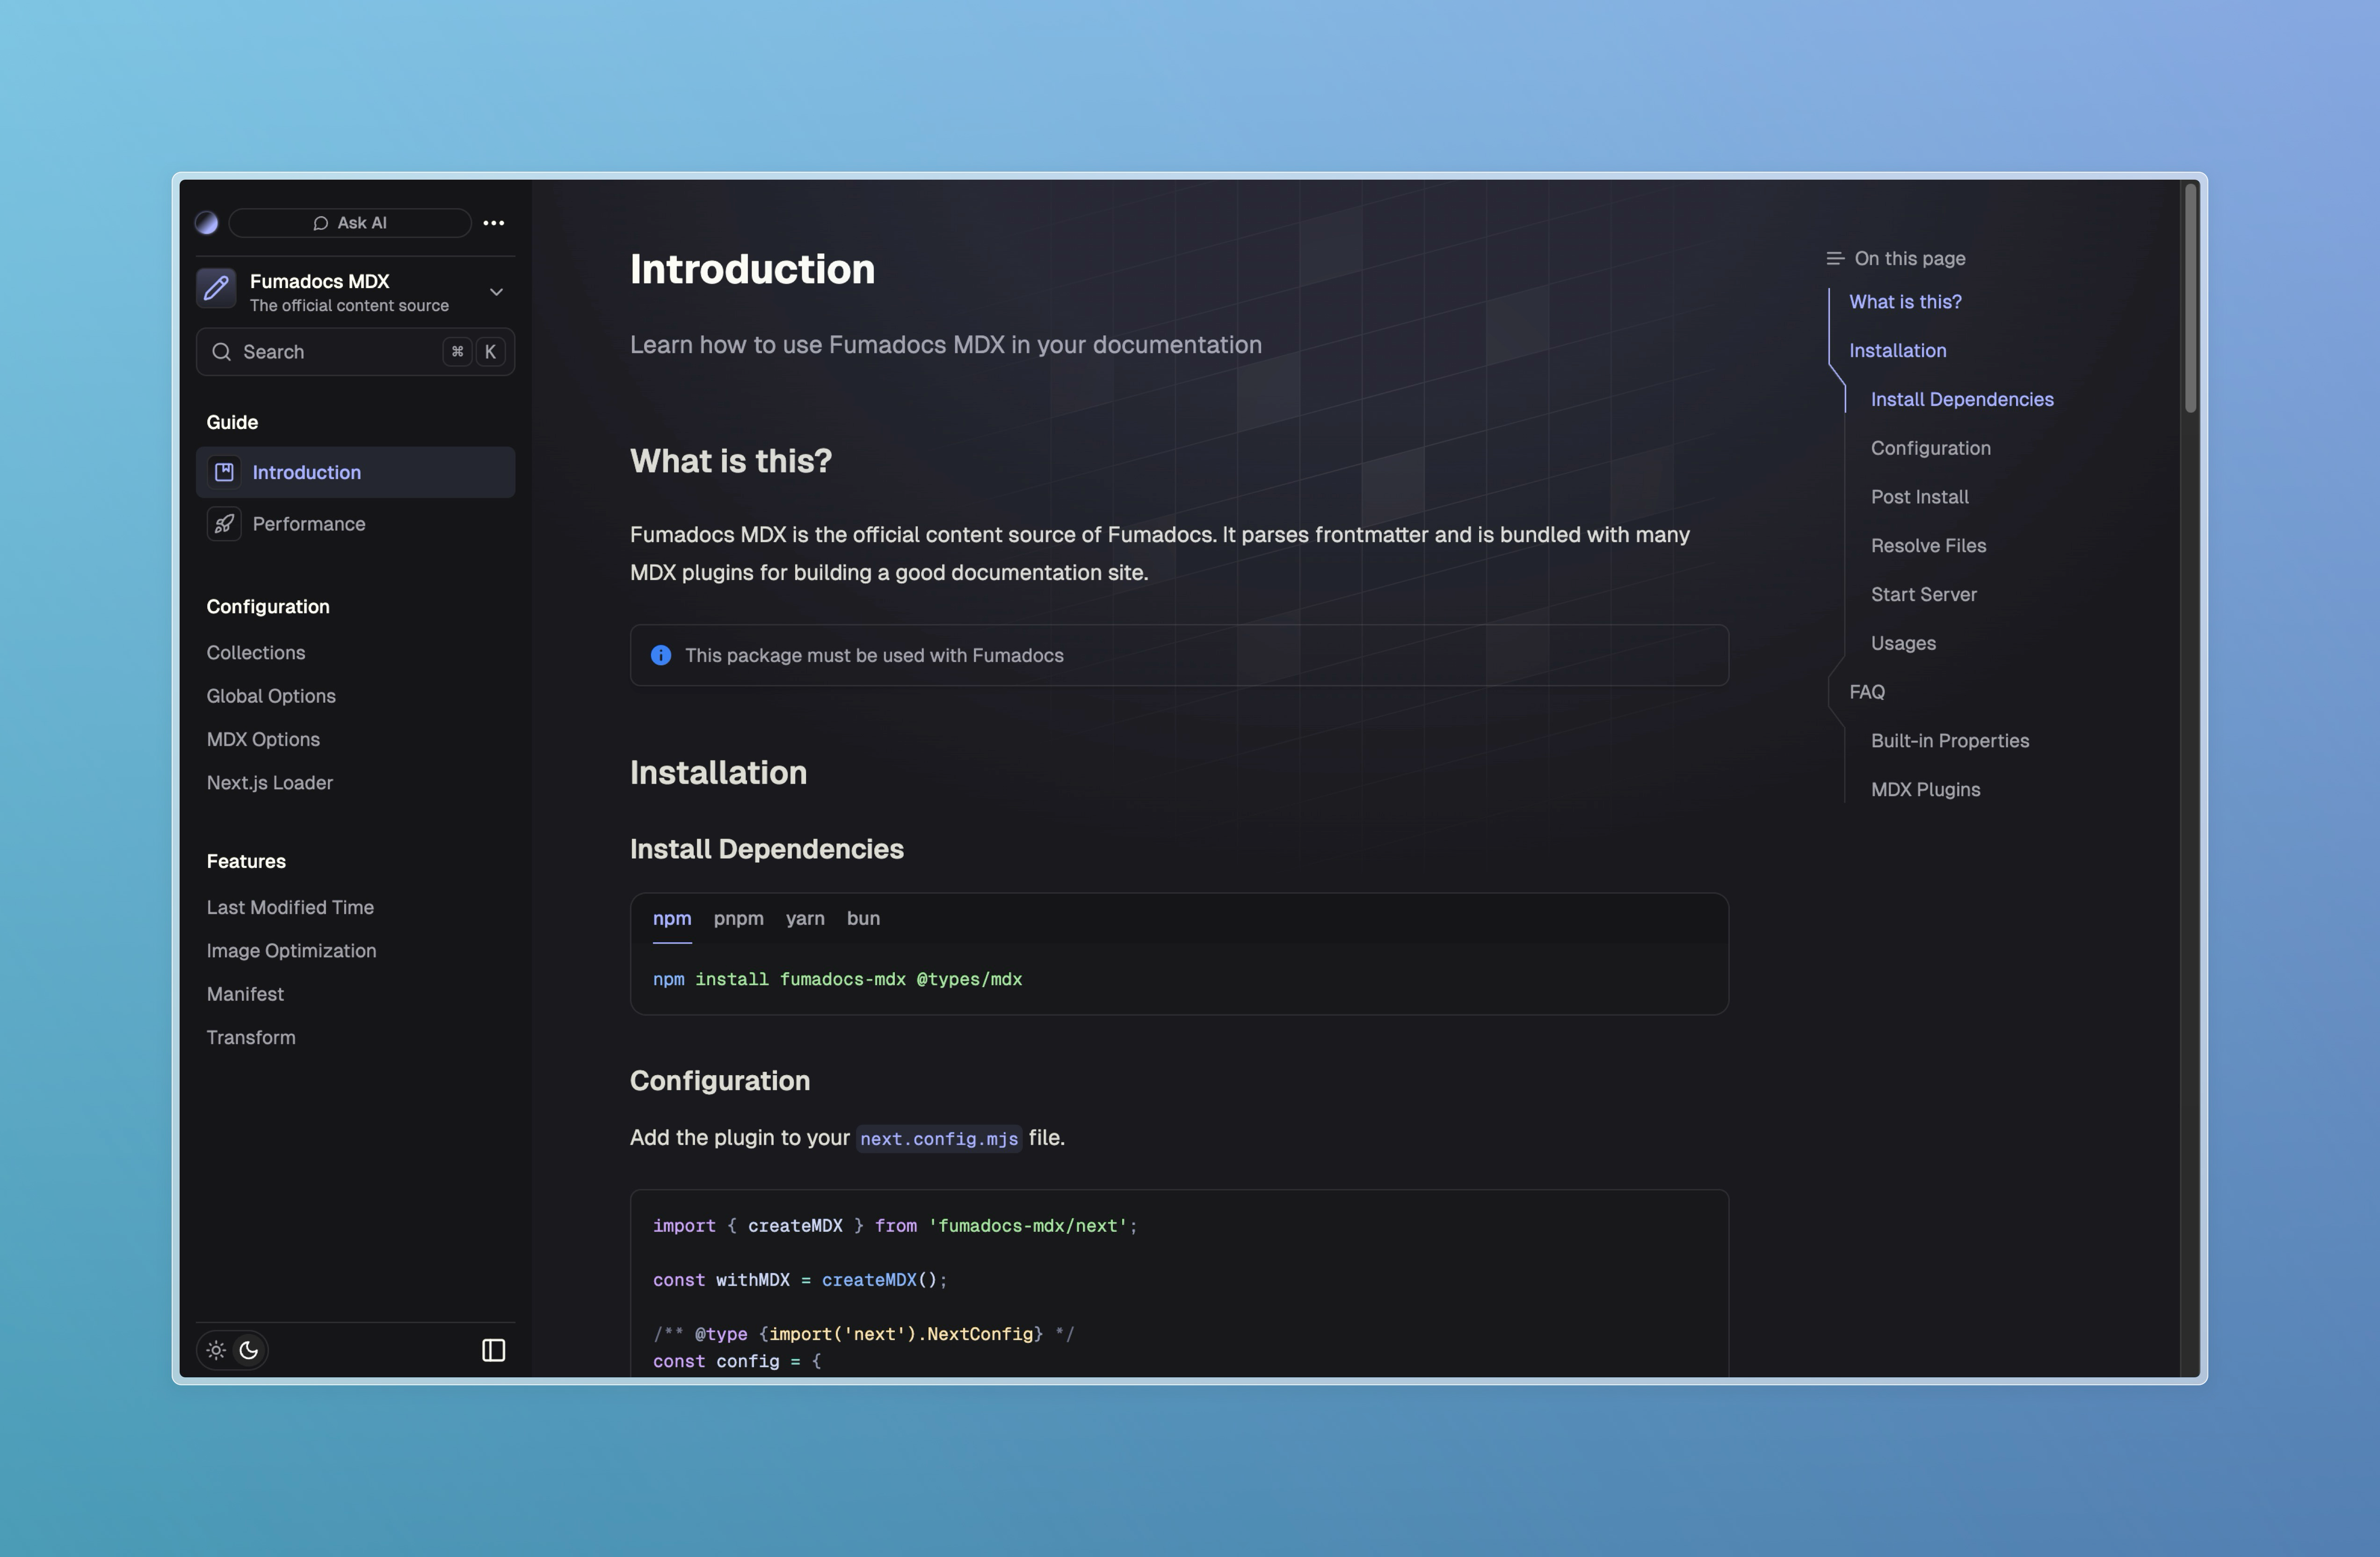Select the npm tab
Viewport: 2380px width, 1557px height.
tap(672, 918)
